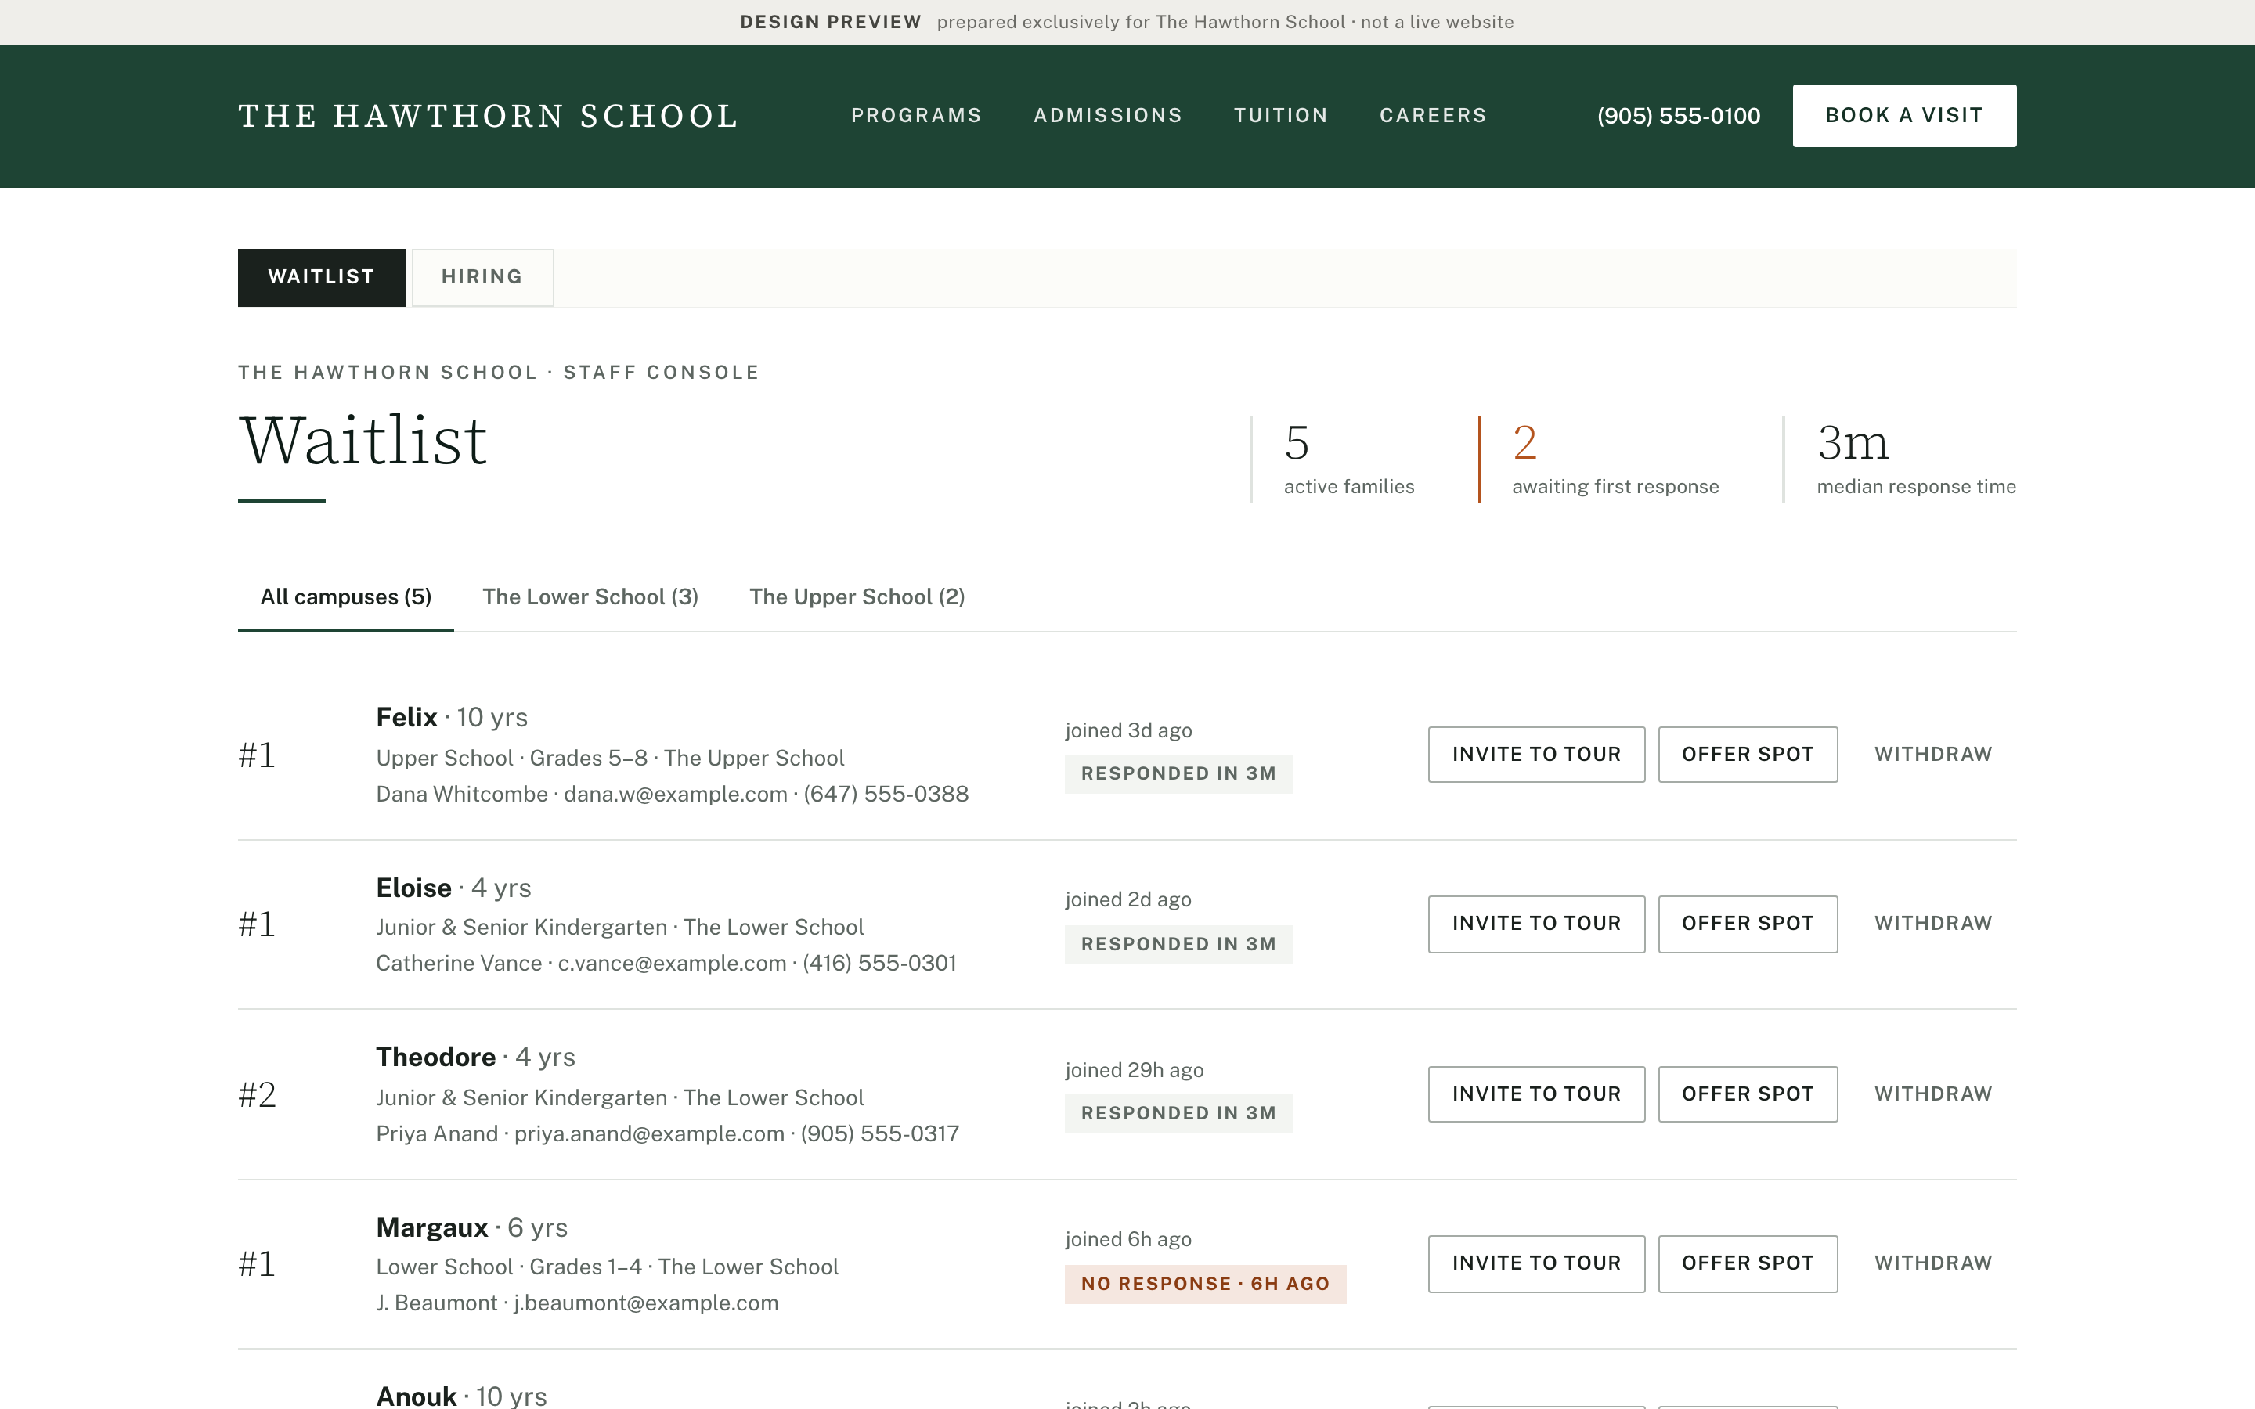The height and width of the screenshot is (1409, 2255).
Task: Select the All campuses (5) filter tab
Action: 346,596
